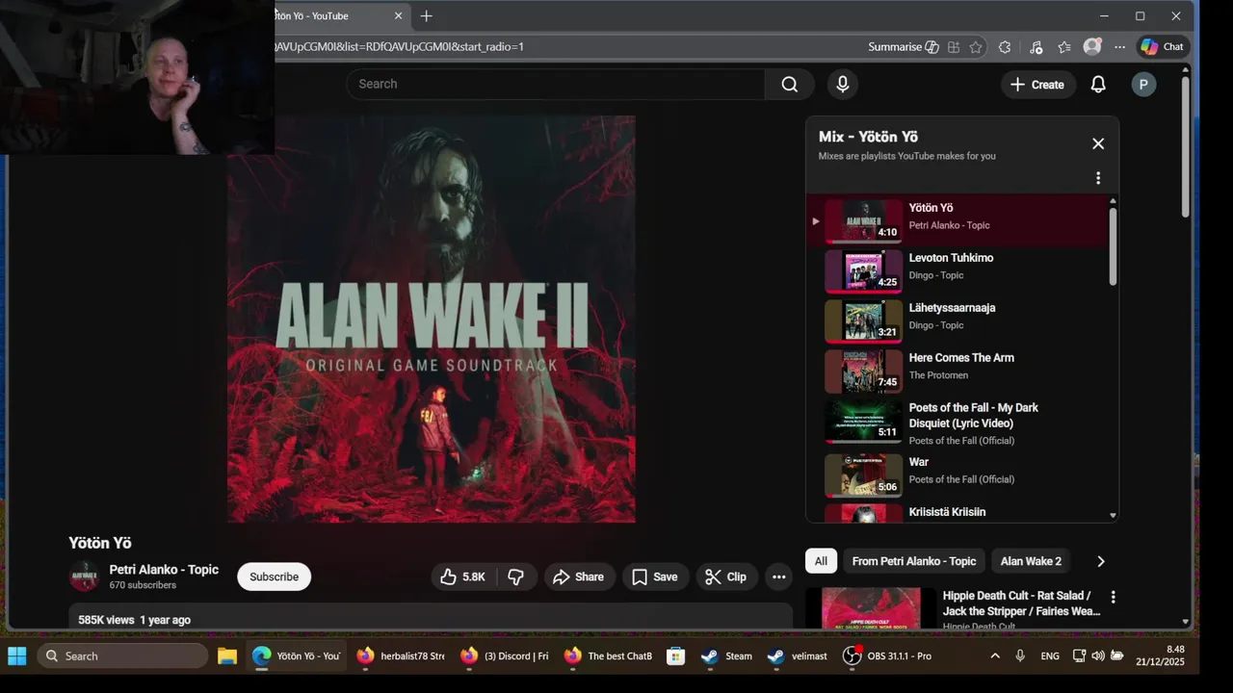Image resolution: width=1233 pixels, height=693 pixels.
Task: Open options for Hippie Death Cult video
Action: click(1113, 597)
